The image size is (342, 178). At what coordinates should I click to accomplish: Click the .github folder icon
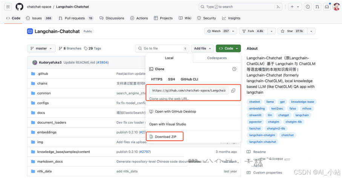(x=33, y=73)
